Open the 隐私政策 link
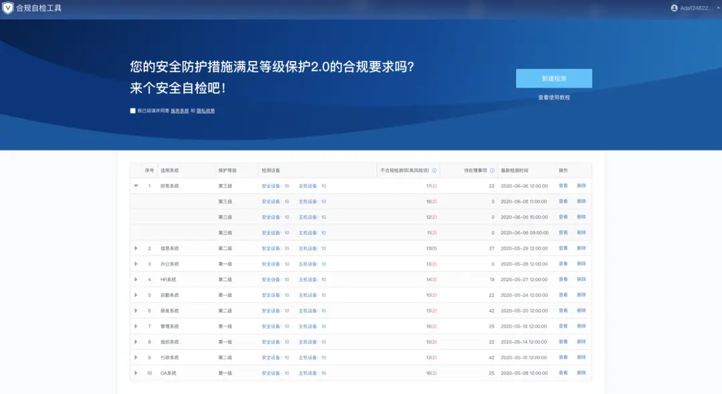This screenshot has height=394, width=722. coord(205,110)
